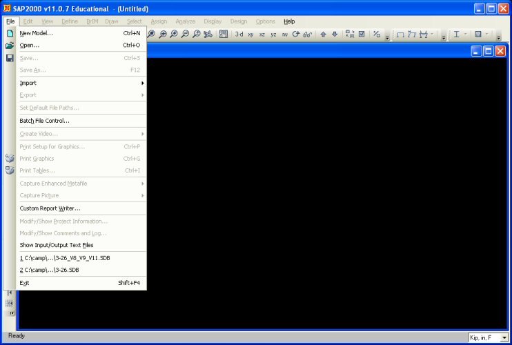512x345 pixels.
Task: Click the 3-d view toolbar button
Action: [x=239, y=34]
